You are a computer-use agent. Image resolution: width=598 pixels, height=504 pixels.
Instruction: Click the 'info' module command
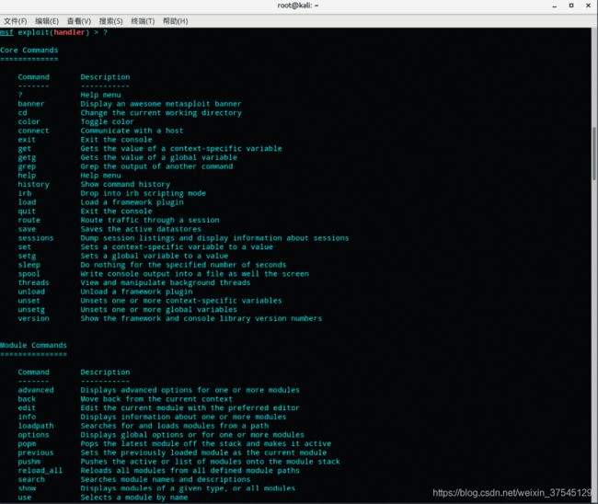coord(27,417)
